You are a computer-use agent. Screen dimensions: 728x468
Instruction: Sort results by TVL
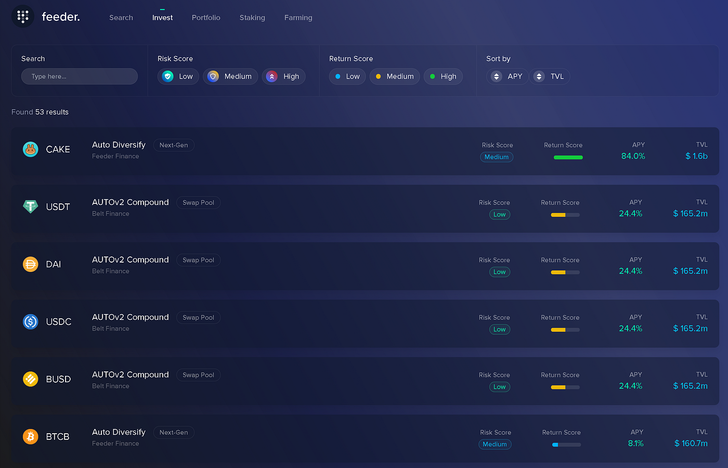pyautogui.click(x=550, y=76)
